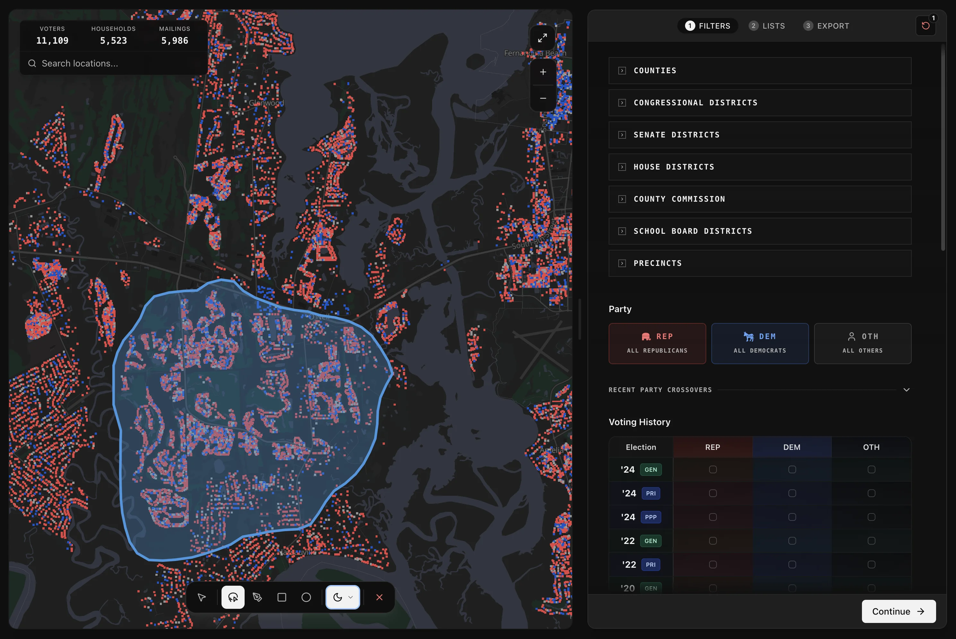
Task: Check the '22 GEN OTH checkbox
Action: (871, 541)
